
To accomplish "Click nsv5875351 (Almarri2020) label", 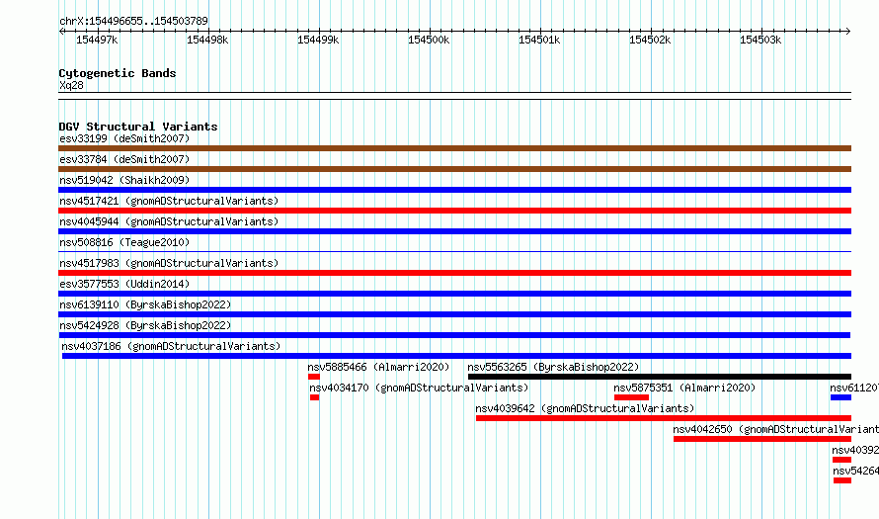I will pyautogui.click(x=684, y=388).
